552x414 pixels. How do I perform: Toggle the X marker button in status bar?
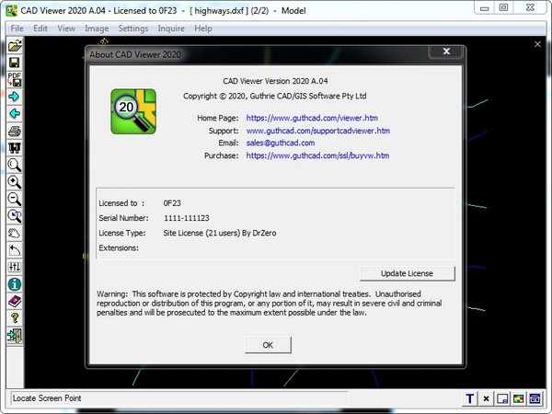pyautogui.click(x=486, y=399)
